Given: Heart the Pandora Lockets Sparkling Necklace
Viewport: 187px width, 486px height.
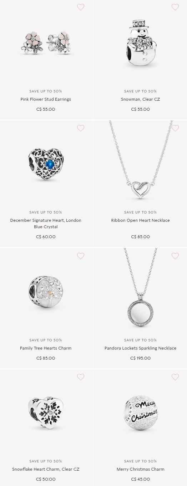Looking at the screenshot, I should point(175,256).
